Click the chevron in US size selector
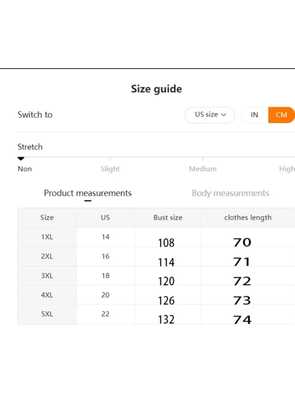The height and width of the screenshot is (393, 295). click(223, 115)
